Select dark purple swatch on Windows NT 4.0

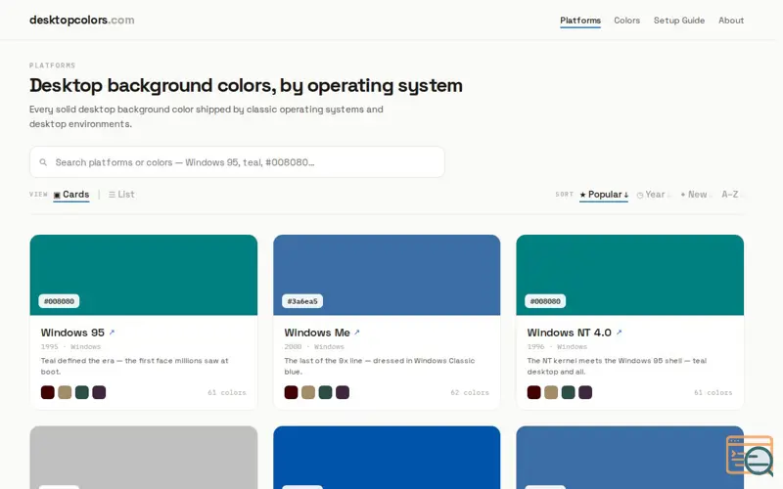tap(585, 393)
